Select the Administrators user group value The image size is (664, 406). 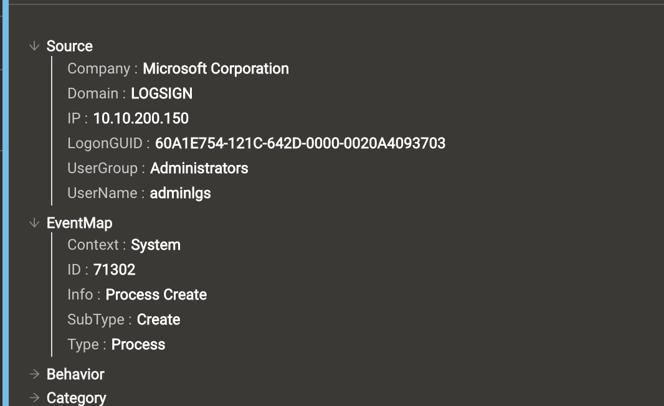tap(199, 169)
